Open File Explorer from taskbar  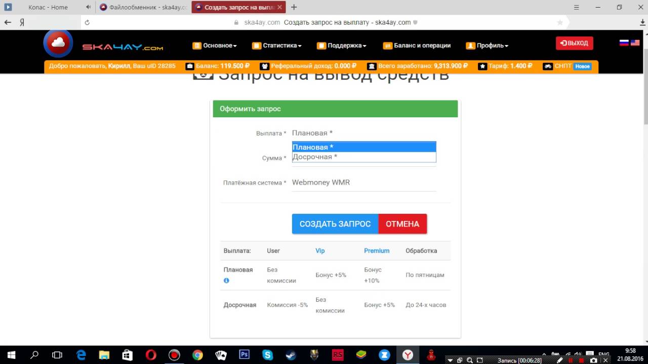coord(104,355)
